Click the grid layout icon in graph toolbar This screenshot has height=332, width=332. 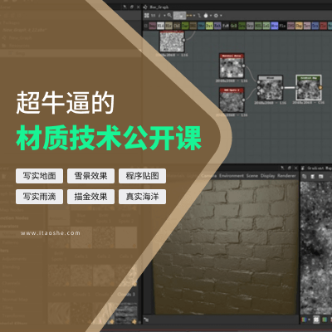(x=147, y=15)
